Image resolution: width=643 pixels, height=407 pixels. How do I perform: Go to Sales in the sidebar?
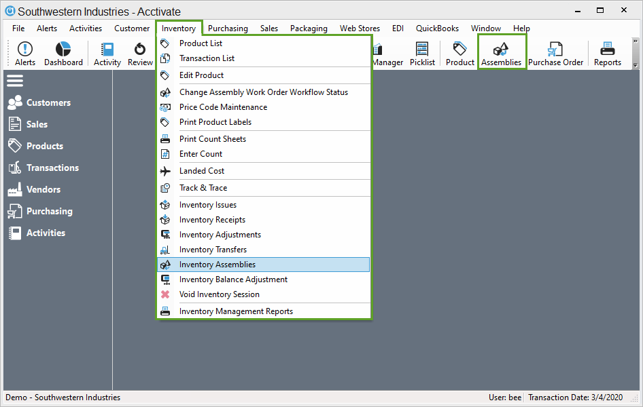[28, 124]
